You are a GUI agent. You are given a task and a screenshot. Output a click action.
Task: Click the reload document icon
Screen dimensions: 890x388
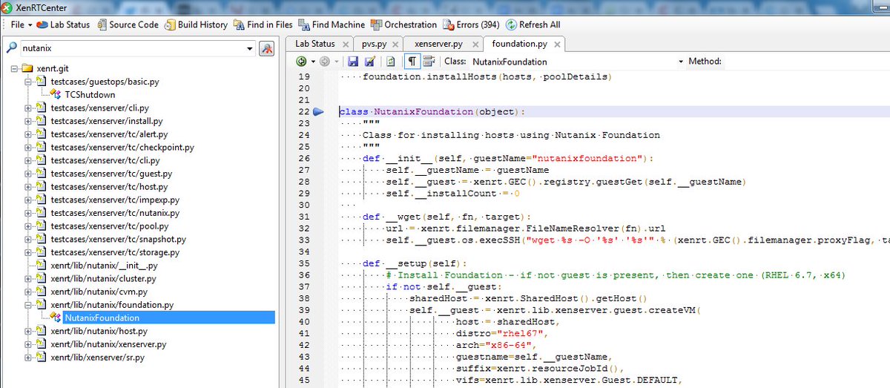point(391,62)
